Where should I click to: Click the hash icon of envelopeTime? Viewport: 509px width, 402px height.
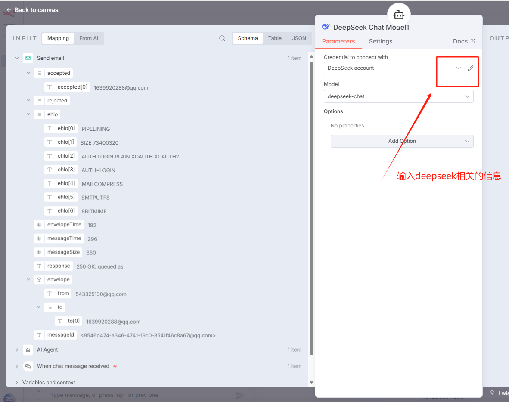[x=39, y=225]
